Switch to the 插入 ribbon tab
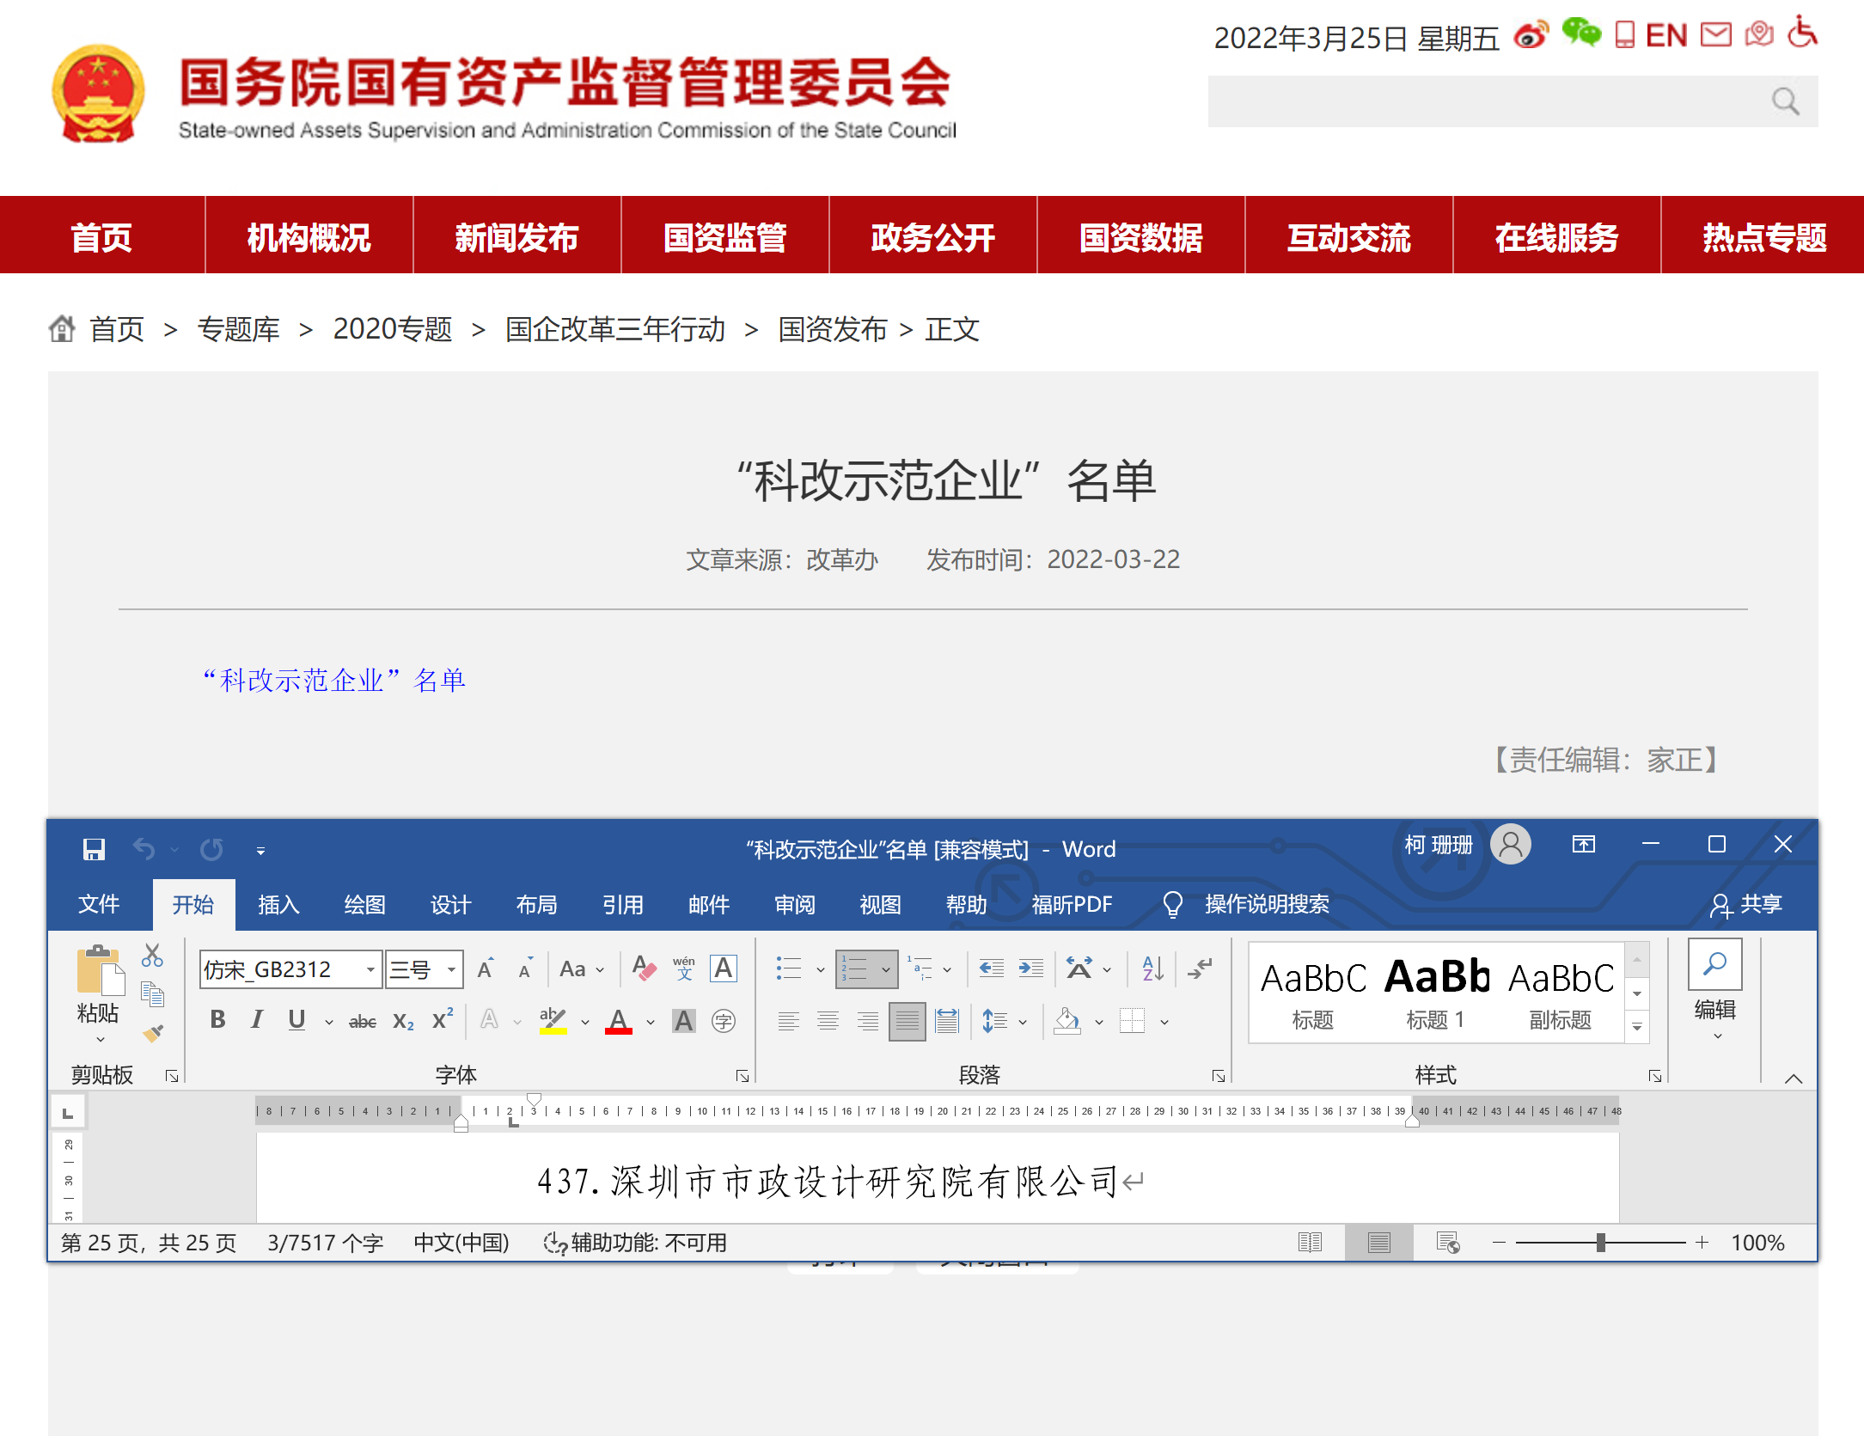1864x1436 pixels. pos(278,904)
